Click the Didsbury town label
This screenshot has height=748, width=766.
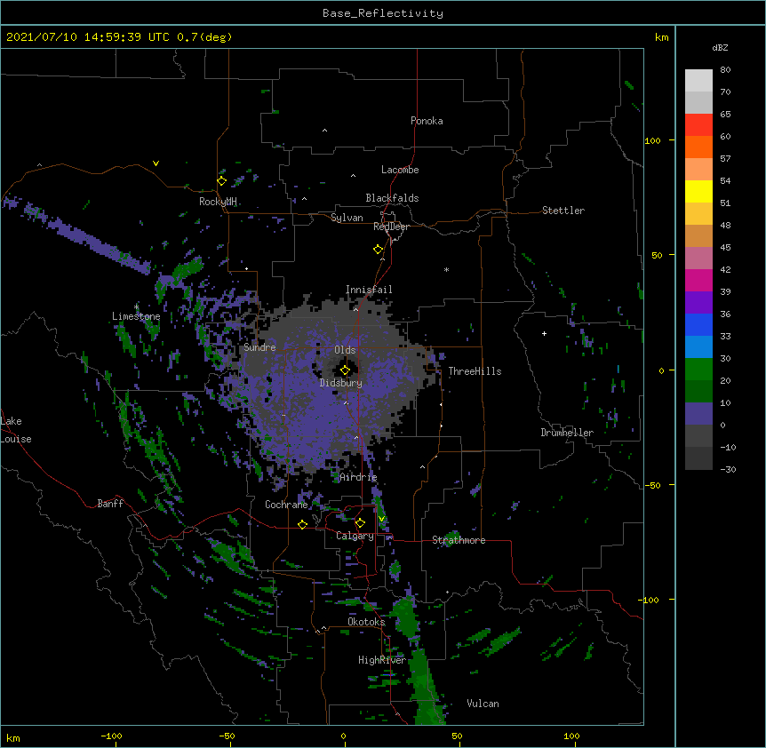pos(341,383)
